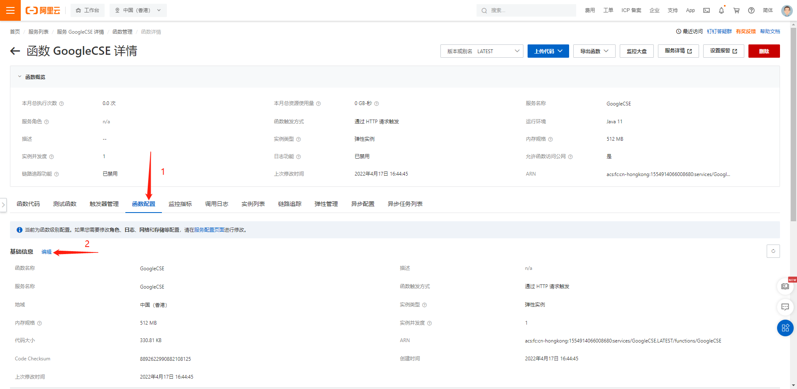The width and height of the screenshot is (797, 389).
Task: Go to 服务 GoogleCSE 详情 breadcrumb
Action: [x=81, y=32]
